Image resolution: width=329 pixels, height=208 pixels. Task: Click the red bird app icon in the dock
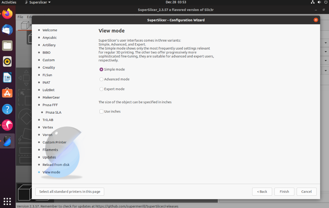tap(7, 125)
